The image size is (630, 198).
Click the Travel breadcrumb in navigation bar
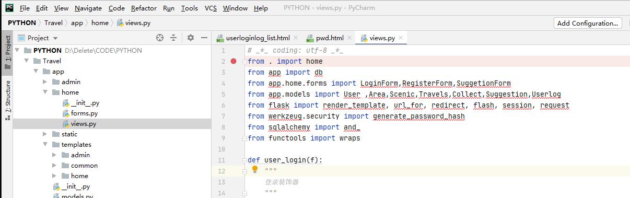[x=53, y=23]
